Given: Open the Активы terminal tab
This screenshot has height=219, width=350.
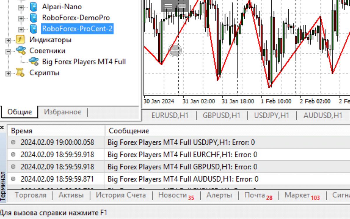Looking at the screenshot, I should (x=71, y=195).
